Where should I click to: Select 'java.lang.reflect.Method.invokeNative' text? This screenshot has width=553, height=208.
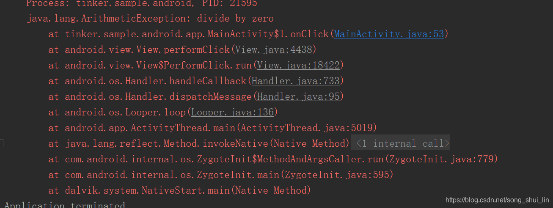pyautogui.click(x=166, y=144)
